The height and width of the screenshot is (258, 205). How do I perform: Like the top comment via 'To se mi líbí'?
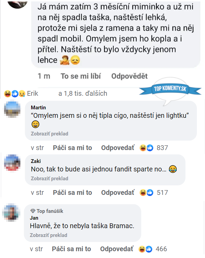[81, 76]
